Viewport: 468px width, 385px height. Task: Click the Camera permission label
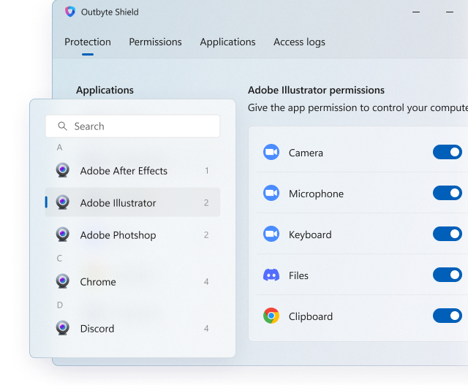(x=306, y=153)
